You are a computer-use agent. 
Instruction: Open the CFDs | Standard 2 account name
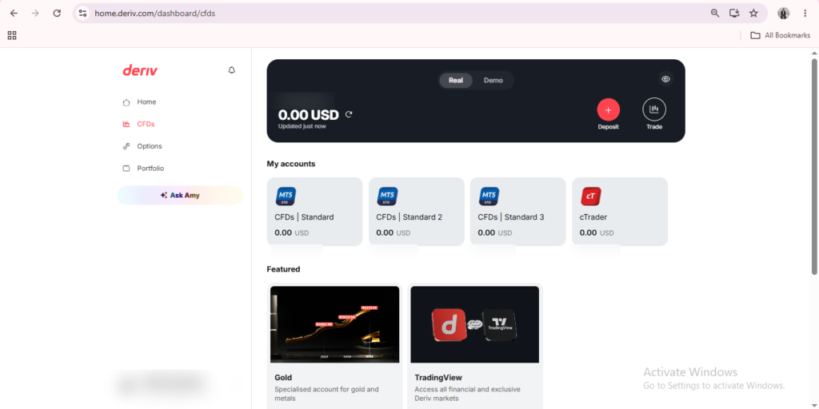(409, 217)
